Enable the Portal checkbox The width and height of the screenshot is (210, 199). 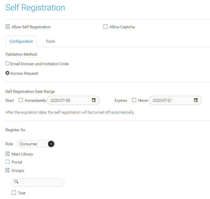click(8, 162)
